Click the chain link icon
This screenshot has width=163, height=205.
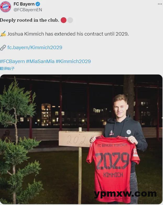pos(3,48)
